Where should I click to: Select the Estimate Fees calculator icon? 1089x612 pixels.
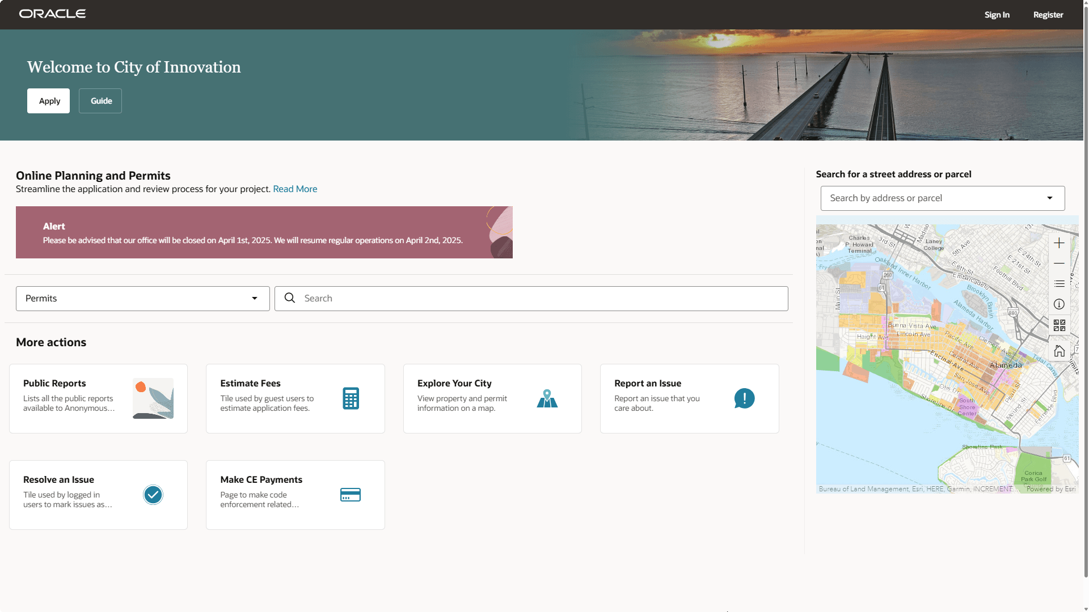click(x=350, y=398)
